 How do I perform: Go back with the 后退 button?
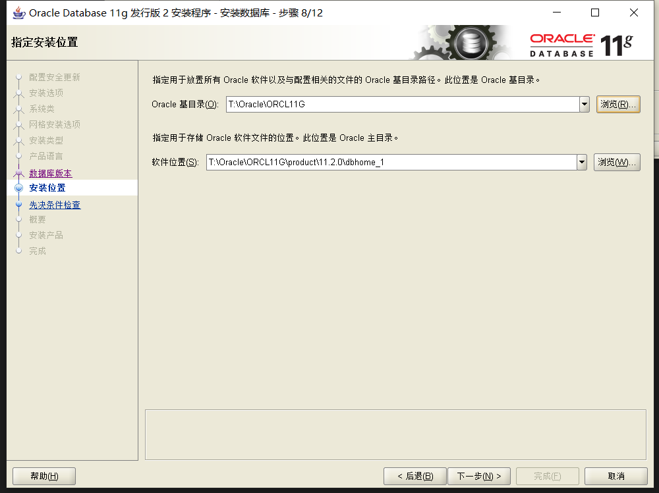415,476
